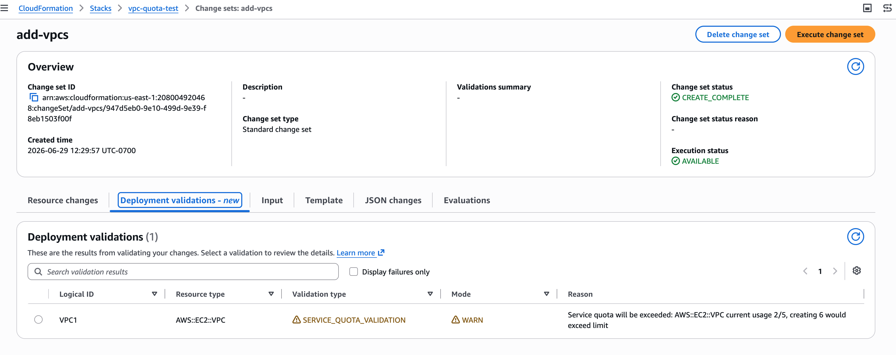The width and height of the screenshot is (896, 355).
Task: Click the Learn more external link icon
Action: pos(381,252)
